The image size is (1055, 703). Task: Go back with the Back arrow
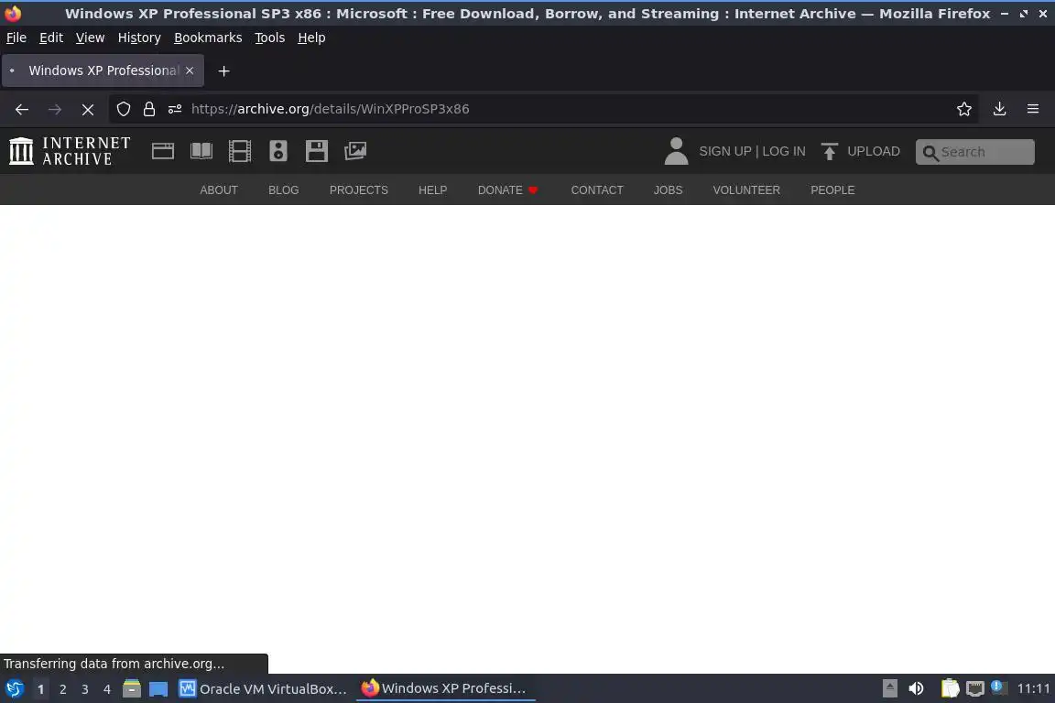pos(22,109)
